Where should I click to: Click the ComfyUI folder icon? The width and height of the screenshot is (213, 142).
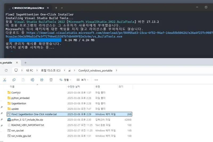[9, 92]
